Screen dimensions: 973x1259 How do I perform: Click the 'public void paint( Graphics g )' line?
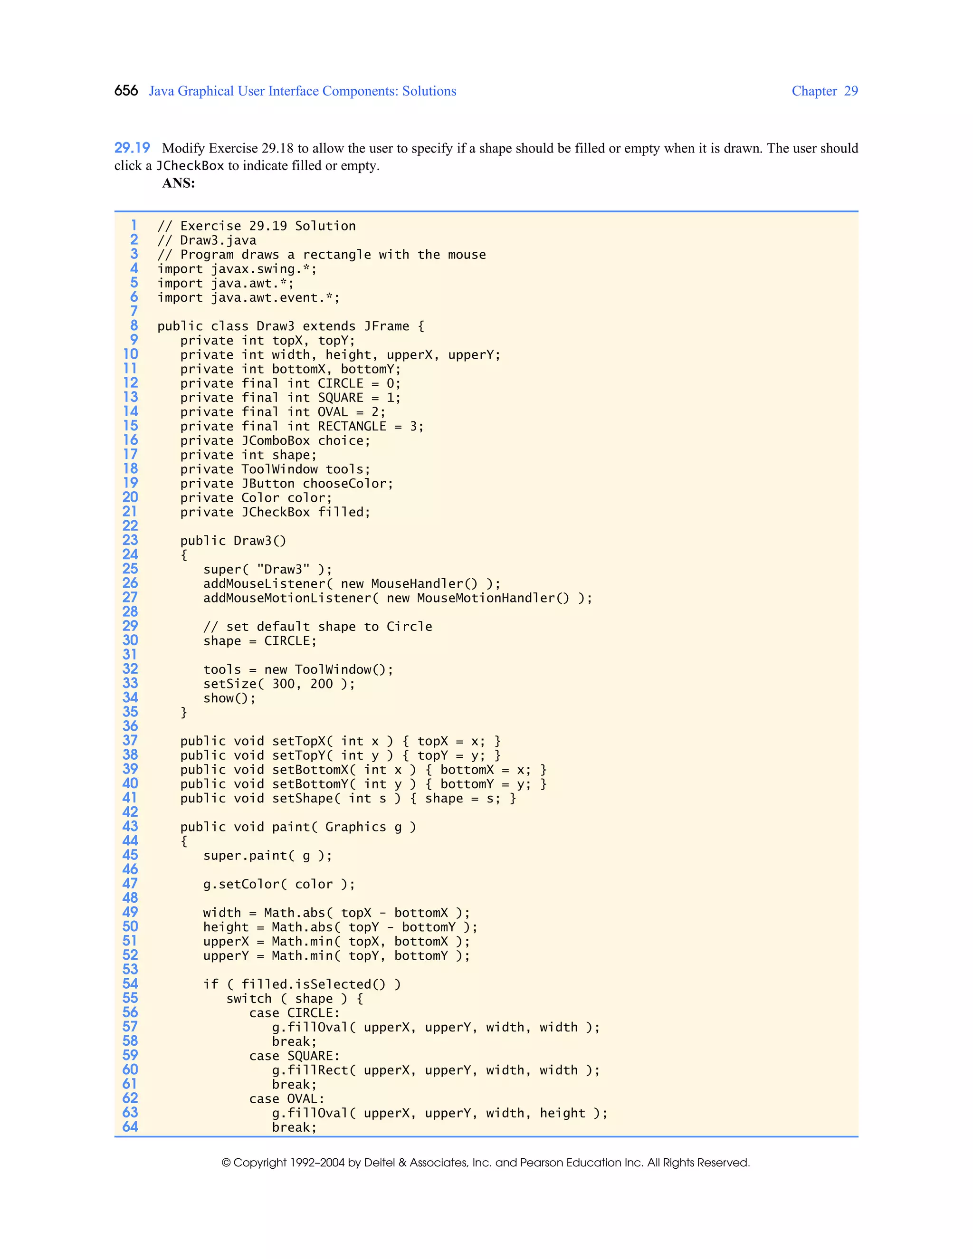(x=298, y=827)
